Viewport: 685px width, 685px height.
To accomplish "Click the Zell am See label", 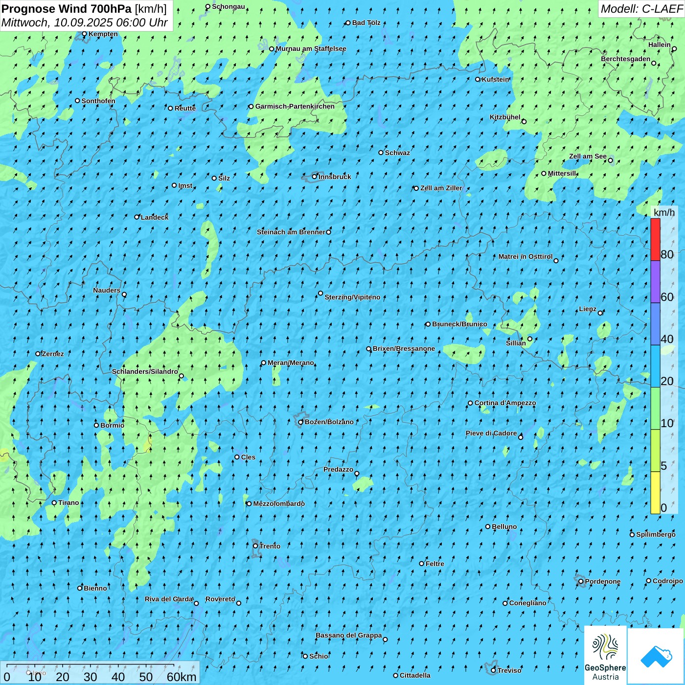I will point(588,157).
